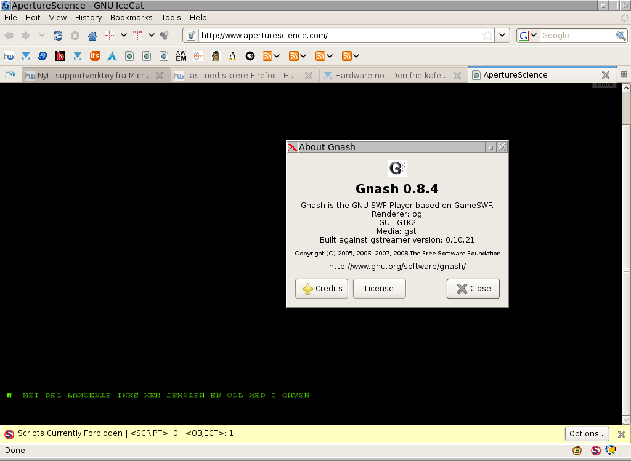The width and height of the screenshot is (631, 461).
Task: Open the File menu
Action: click(10, 18)
